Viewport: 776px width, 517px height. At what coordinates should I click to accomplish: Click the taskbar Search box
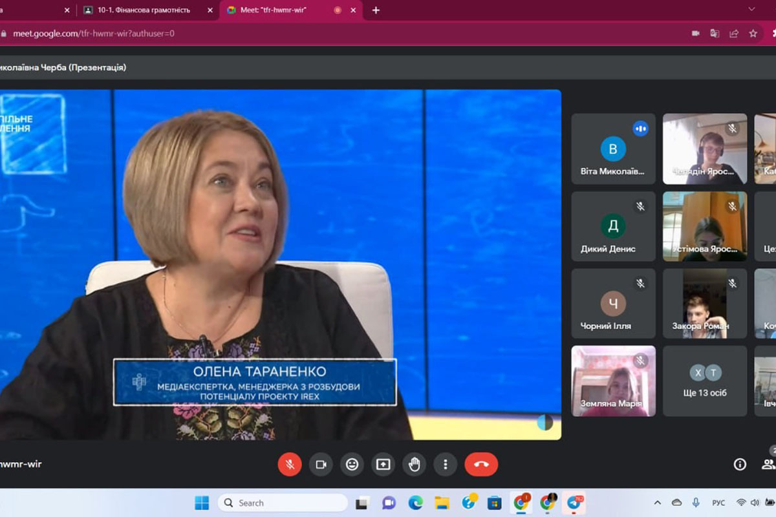click(x=283, y=503)
